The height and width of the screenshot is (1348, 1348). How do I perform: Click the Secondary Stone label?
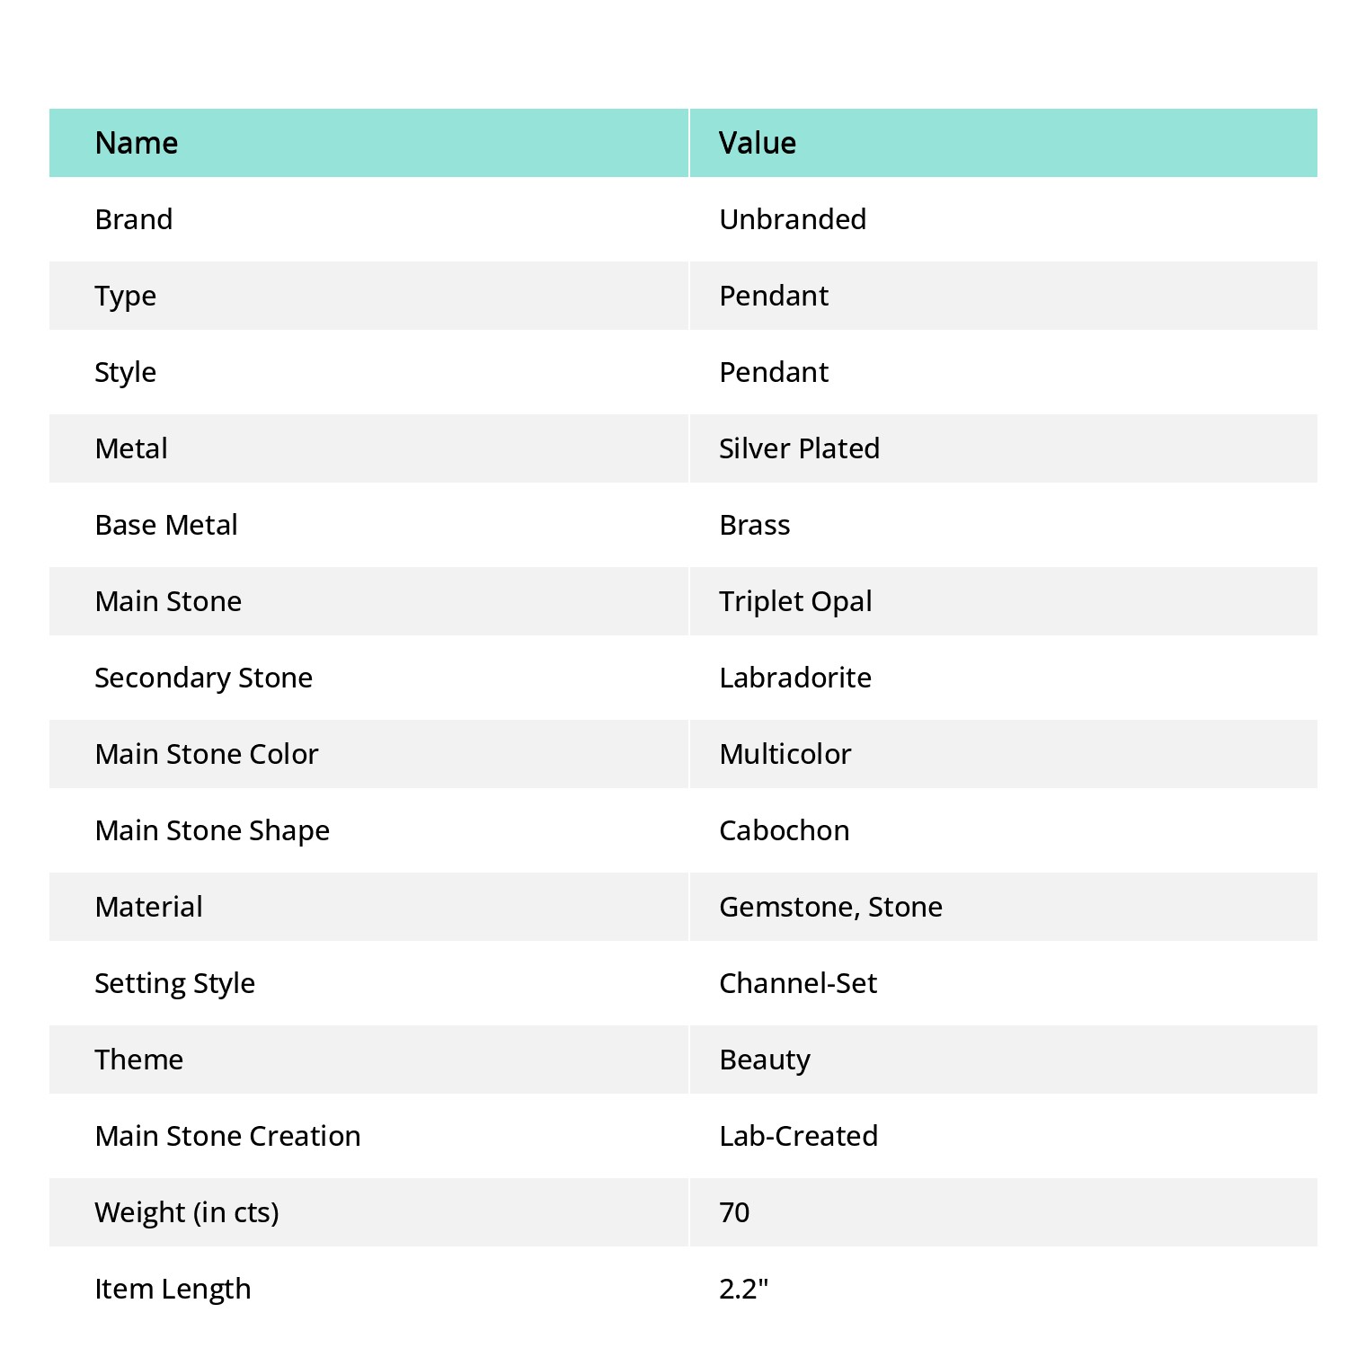[x=204, y=678]
